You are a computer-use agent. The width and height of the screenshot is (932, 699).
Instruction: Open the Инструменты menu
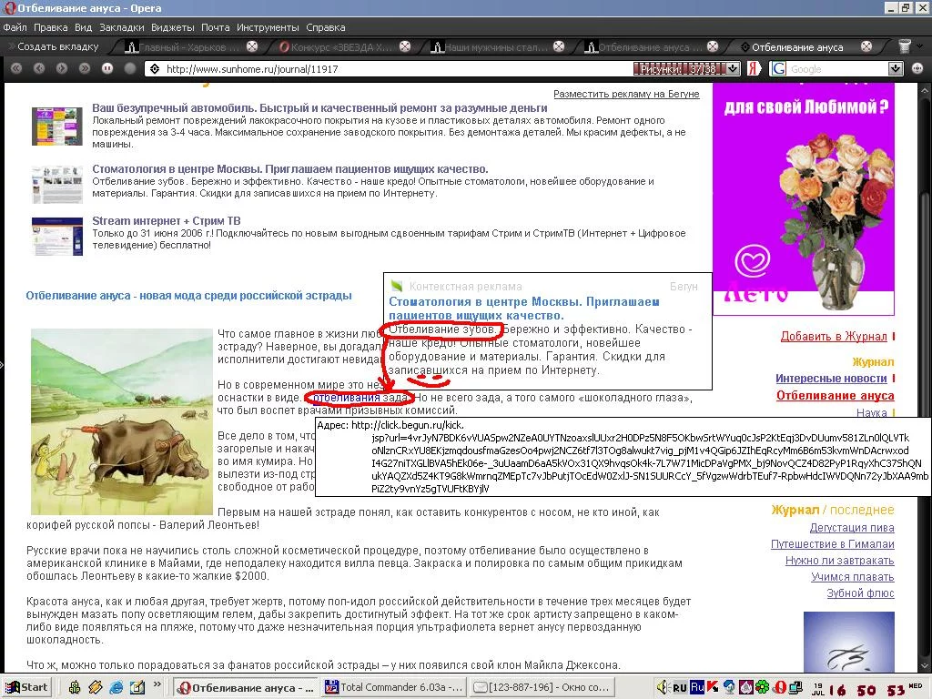click(268, 27)
